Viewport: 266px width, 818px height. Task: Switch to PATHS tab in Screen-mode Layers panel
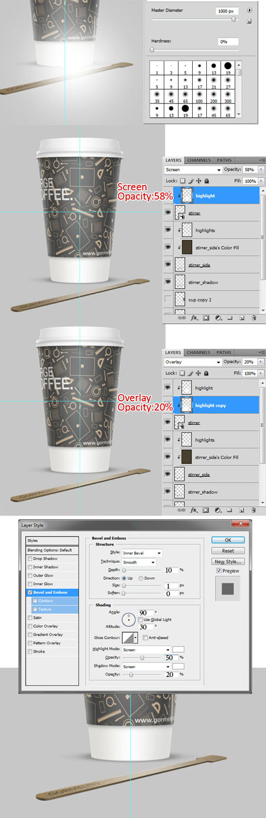point(224,160)
